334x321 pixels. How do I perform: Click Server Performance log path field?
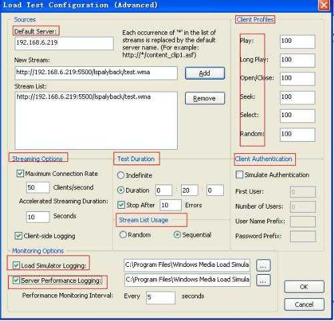click(x=187, y=280)
